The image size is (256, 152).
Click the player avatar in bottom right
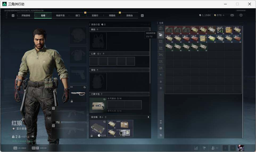241,148
